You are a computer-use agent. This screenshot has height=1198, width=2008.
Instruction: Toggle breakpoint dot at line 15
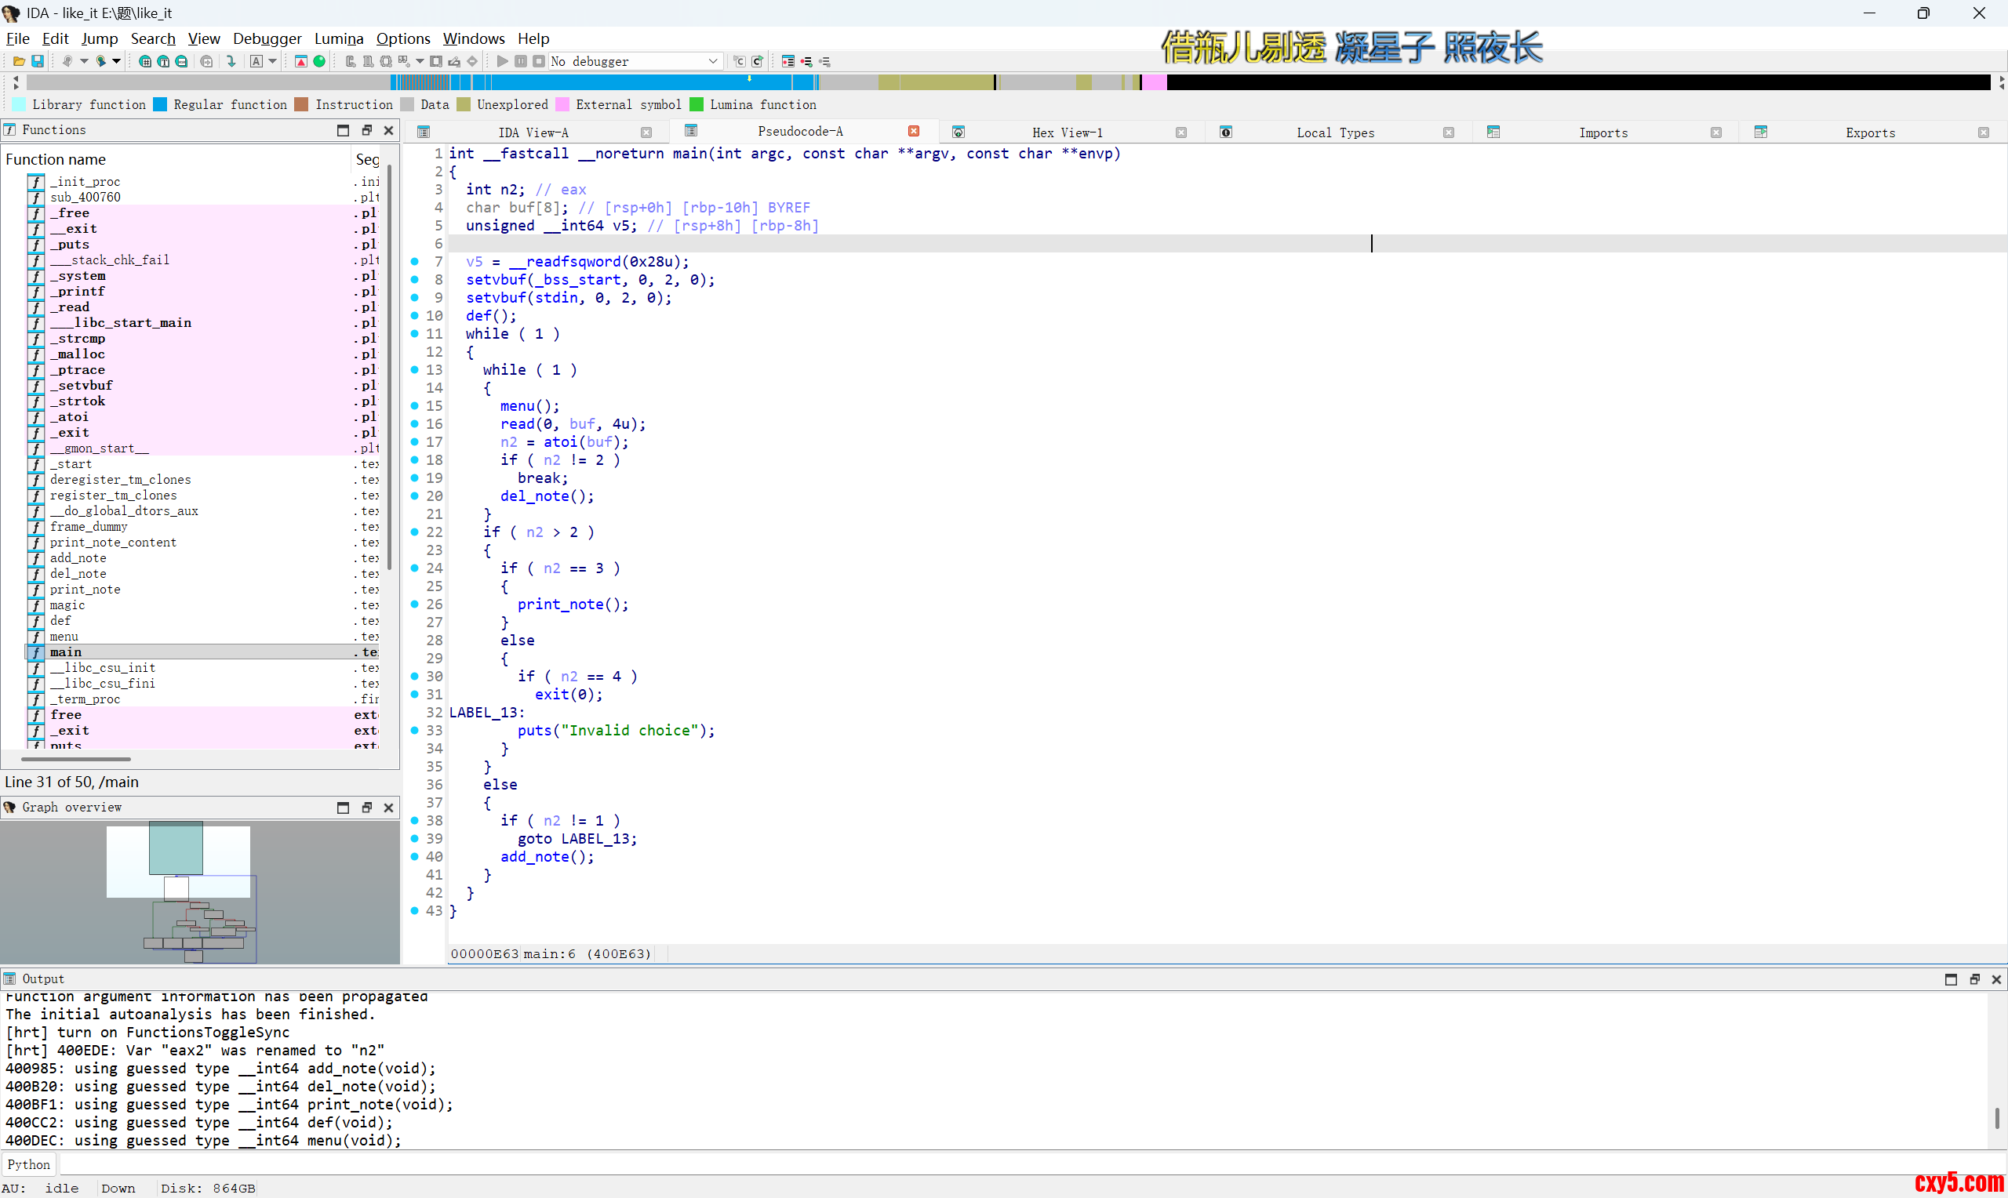pos(414,406)
